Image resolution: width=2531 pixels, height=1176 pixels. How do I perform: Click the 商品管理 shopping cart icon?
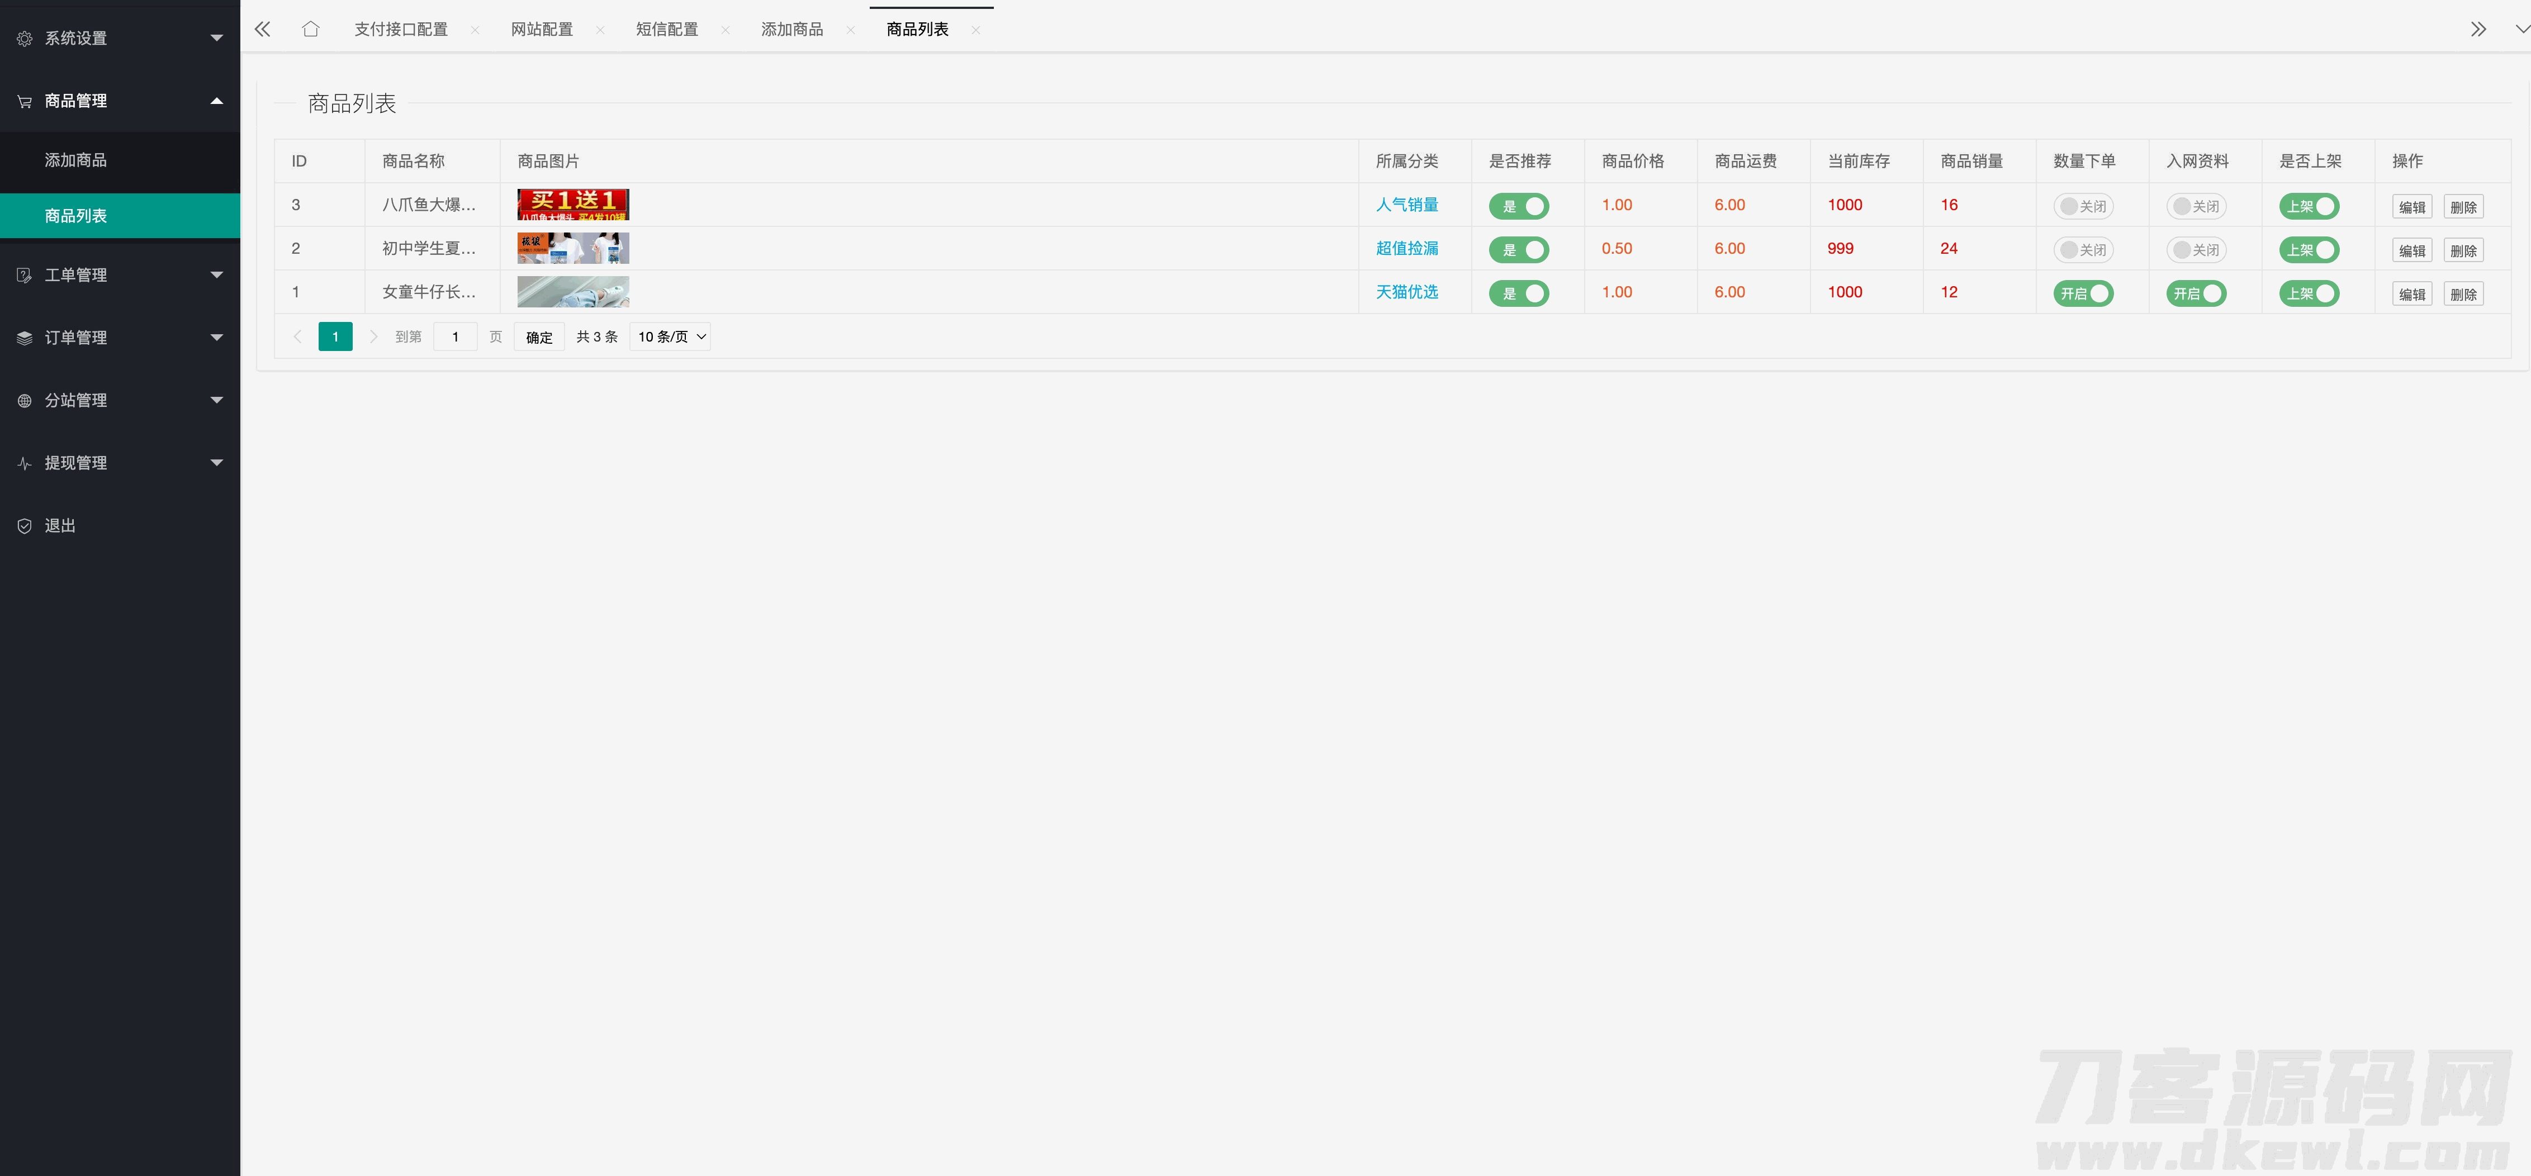pos(25,101)
